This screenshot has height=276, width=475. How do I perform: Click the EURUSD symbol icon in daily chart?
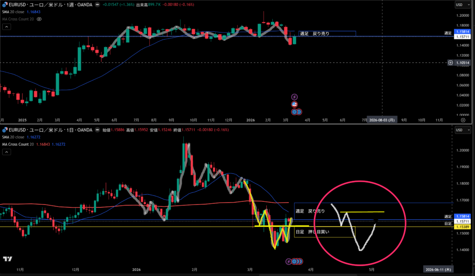pyautogui.click(x=4, y=130)
